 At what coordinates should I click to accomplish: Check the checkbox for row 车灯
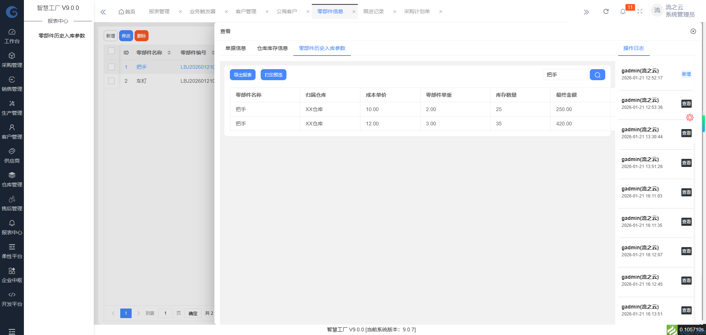pos(111,81)
